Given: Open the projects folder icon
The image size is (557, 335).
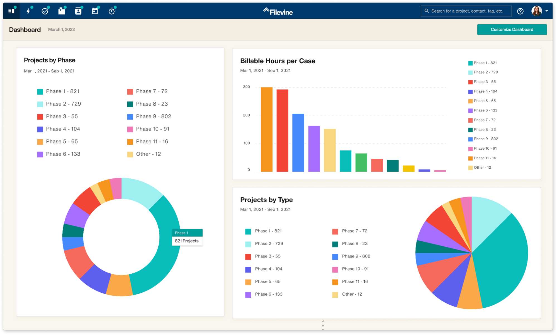Looking at the screenshot, I should [62, 11].
